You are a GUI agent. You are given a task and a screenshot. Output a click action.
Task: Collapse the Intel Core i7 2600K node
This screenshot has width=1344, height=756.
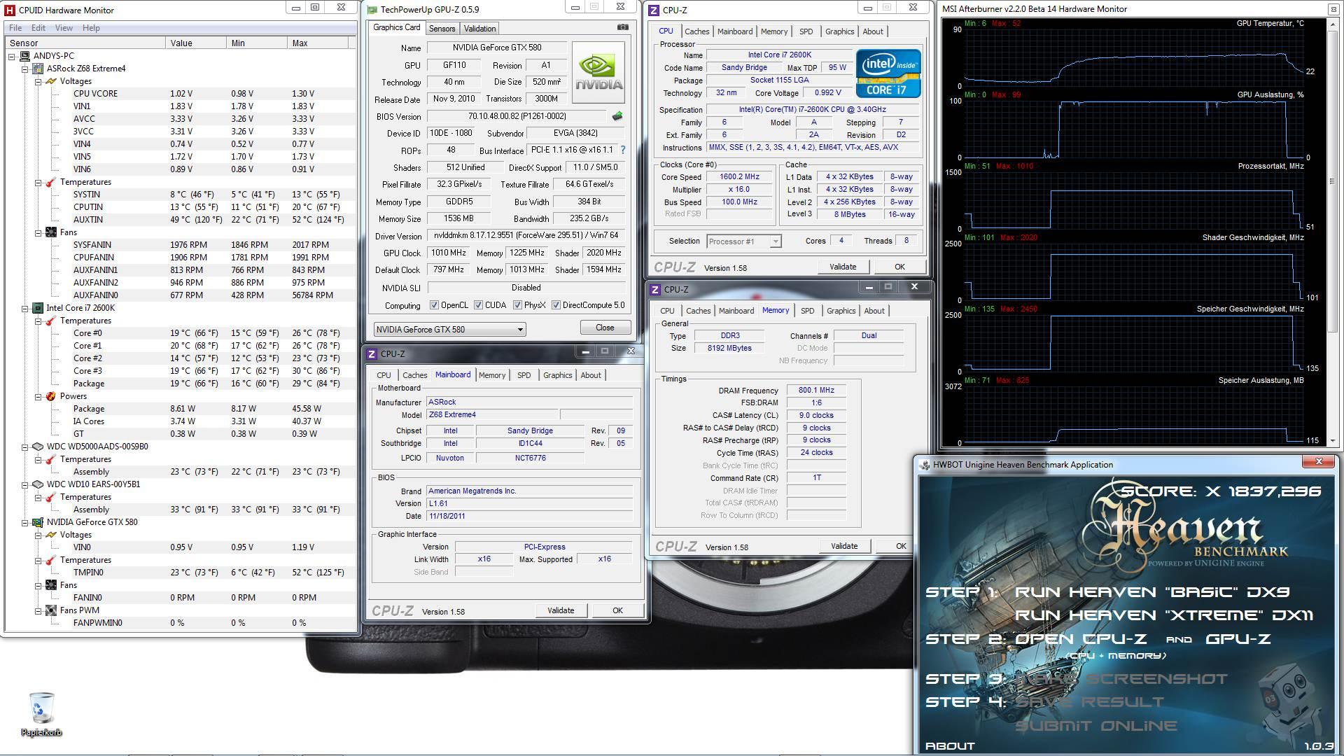pos(25,308)
